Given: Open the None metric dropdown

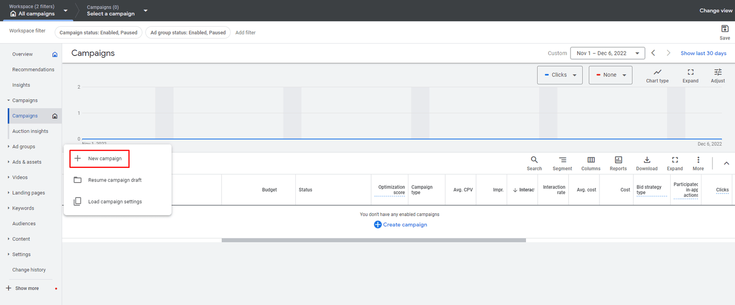Looking at the screenshot, I should pos(611,75).
